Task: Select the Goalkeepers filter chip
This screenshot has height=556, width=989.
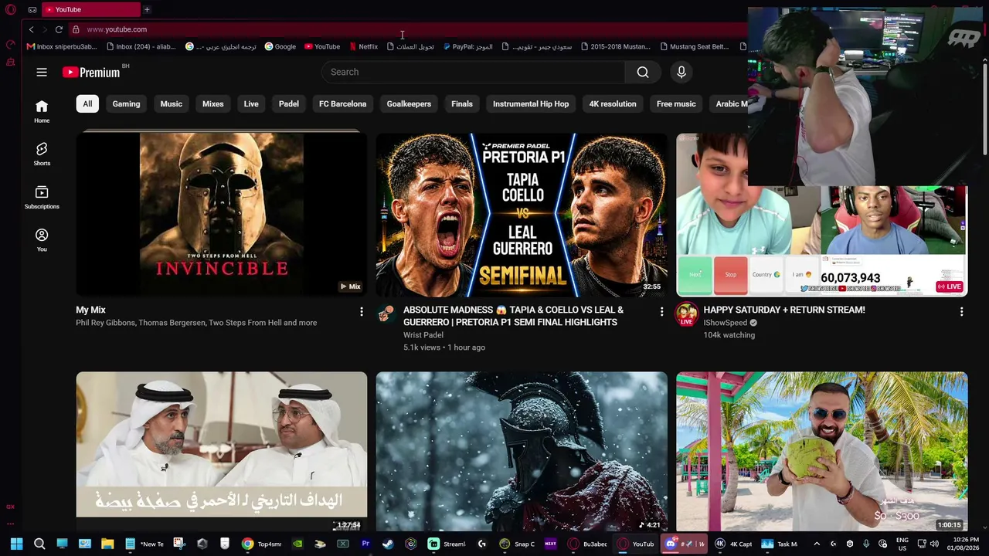Action: (409, 103)
